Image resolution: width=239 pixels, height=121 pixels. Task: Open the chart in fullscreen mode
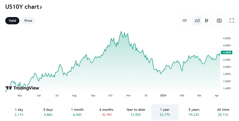232,21
